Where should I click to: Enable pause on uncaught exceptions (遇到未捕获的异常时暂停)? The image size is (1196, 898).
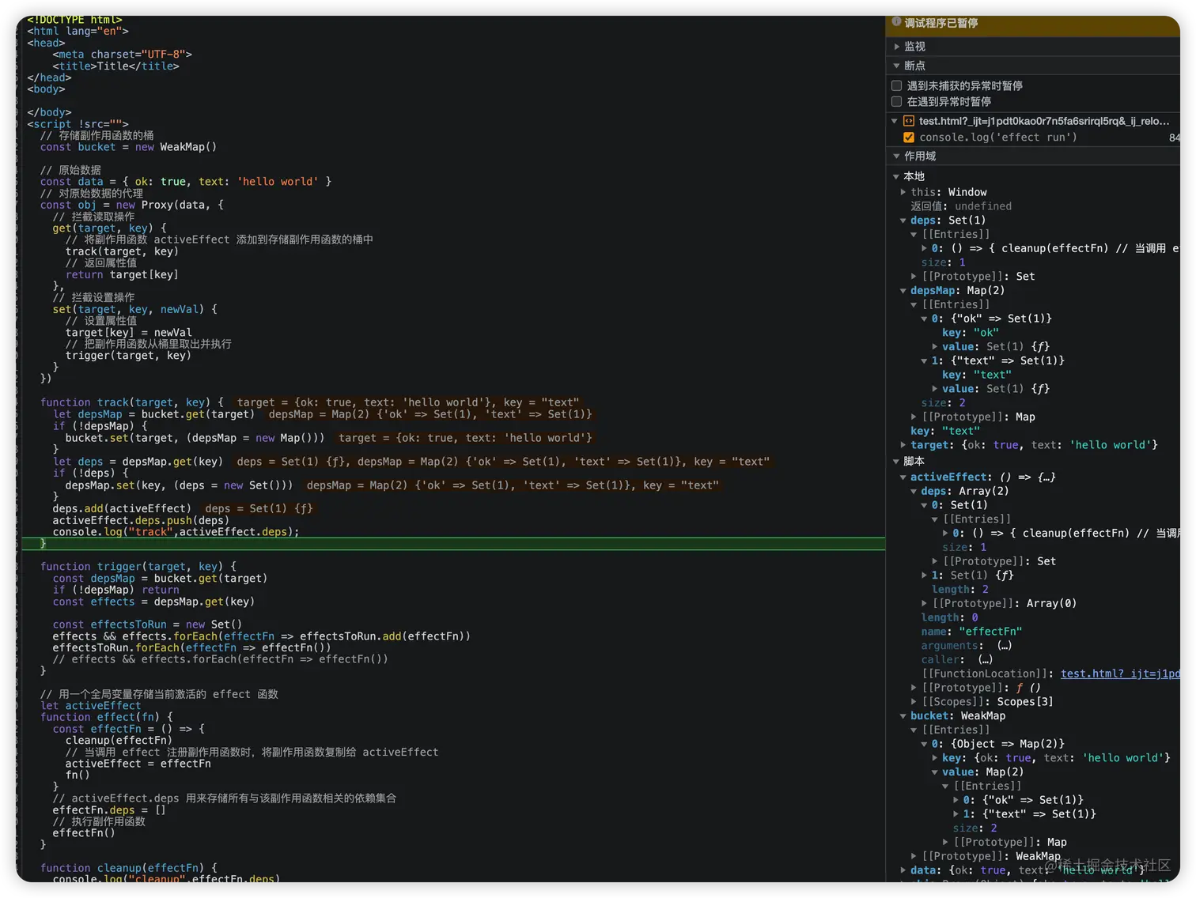897,85
